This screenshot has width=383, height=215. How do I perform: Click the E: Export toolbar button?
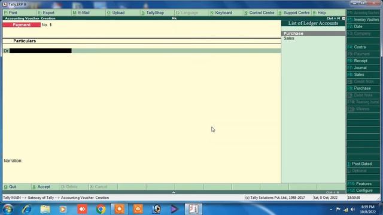tap(54, 13)
